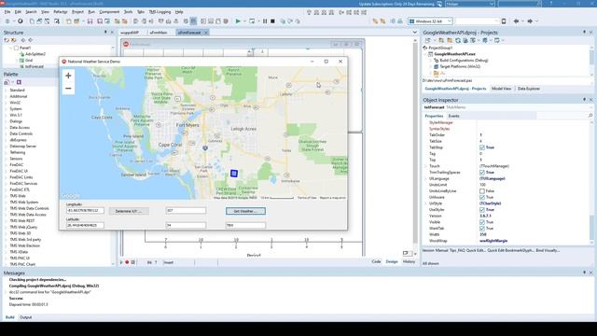
Task: Run the project with green play button
Action: (238, 21)
